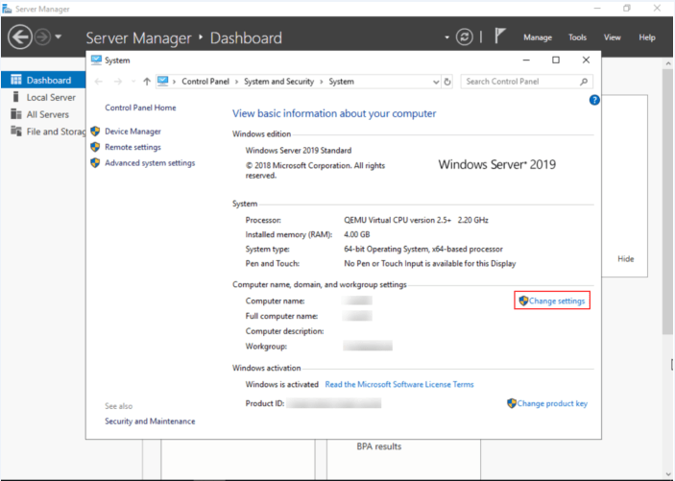Open Advanced system settings link
Screen dimensions: 675x481
150,163
